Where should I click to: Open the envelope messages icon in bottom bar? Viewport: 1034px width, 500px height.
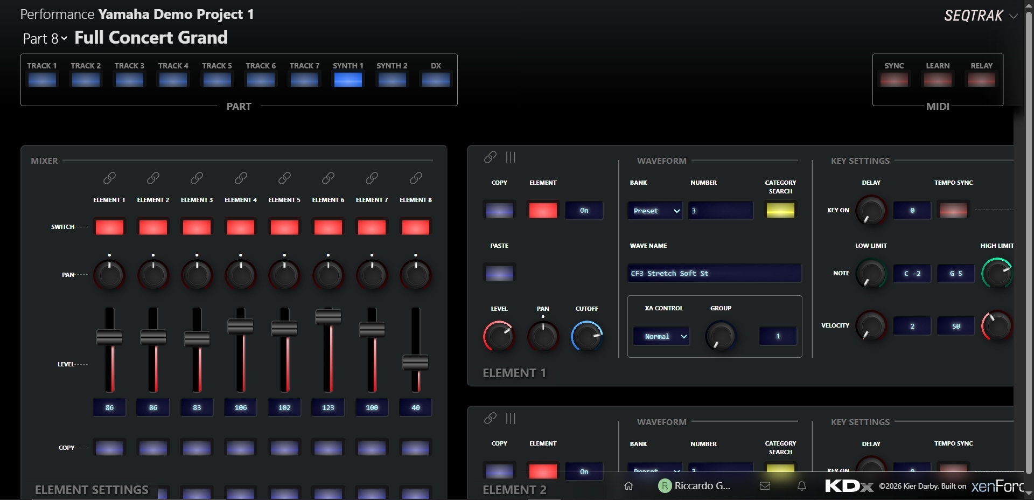tap(765, 486)
